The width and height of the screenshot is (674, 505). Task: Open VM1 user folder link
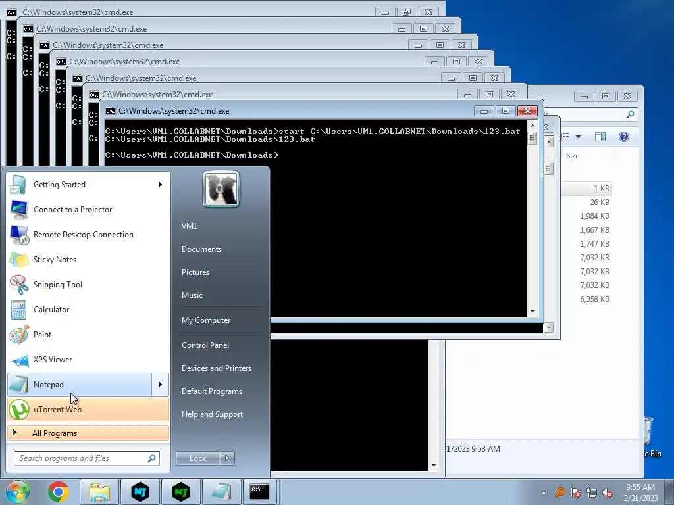pos(189,226)
